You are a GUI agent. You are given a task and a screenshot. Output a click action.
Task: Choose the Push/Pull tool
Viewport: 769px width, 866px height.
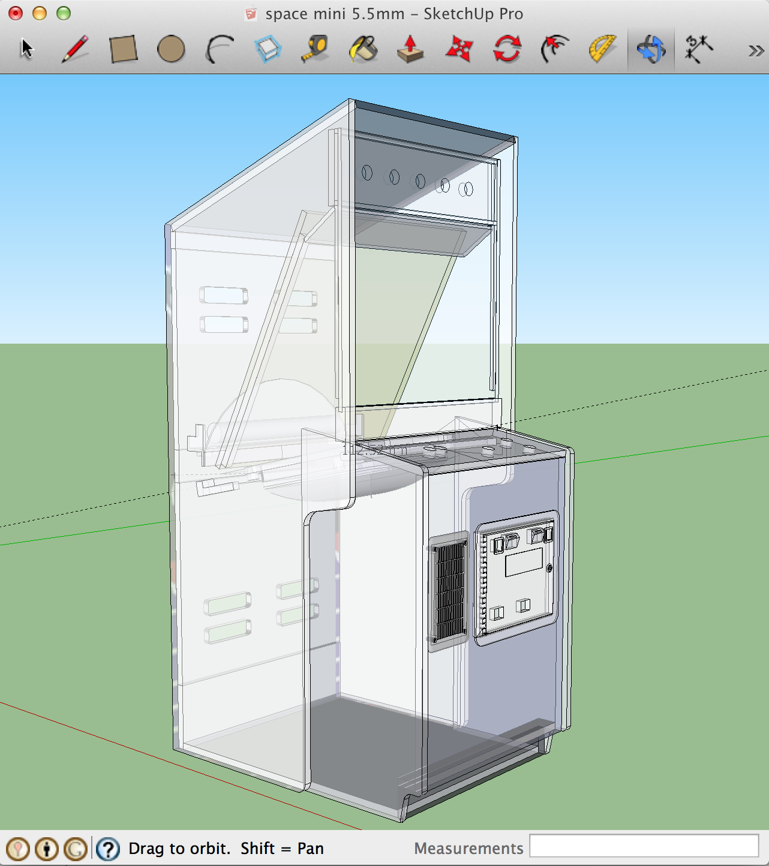[x=411, y=49]
